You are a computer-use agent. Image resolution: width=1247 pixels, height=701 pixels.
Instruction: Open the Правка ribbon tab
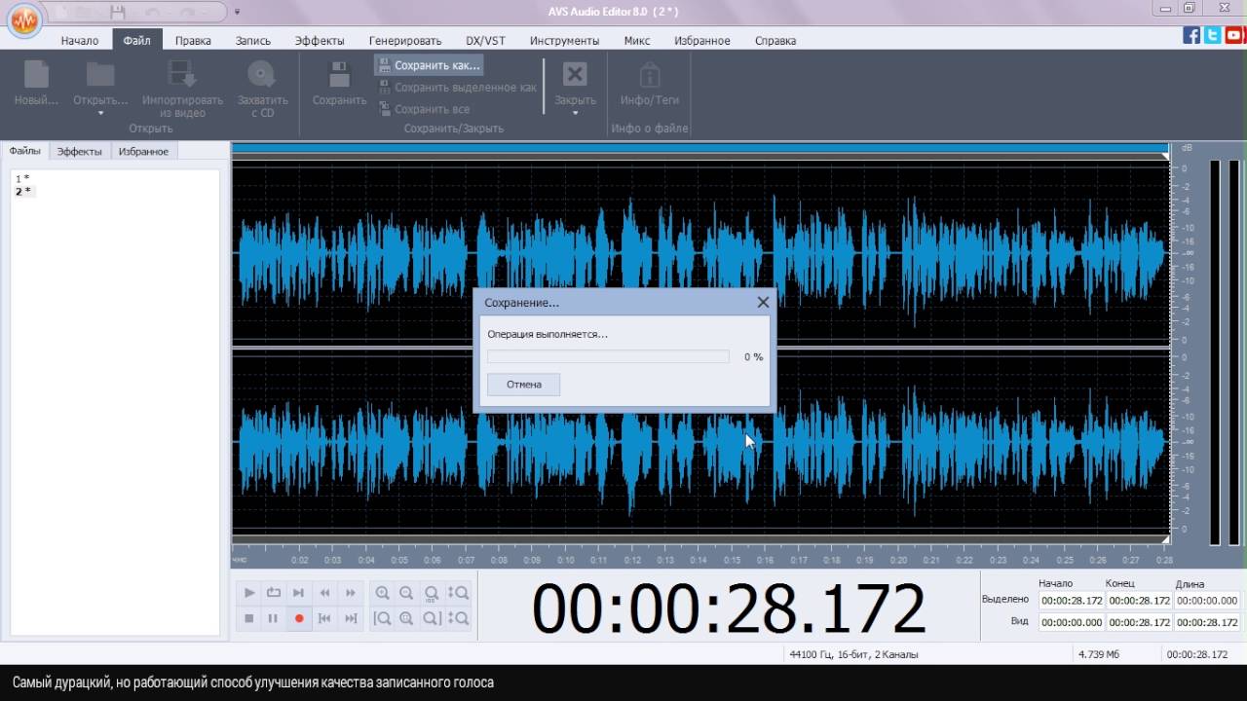coord(193,41)
